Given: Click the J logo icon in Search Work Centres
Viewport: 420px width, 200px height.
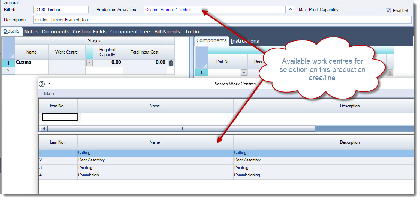Looking at the screenshot, I should click(42, 84).
